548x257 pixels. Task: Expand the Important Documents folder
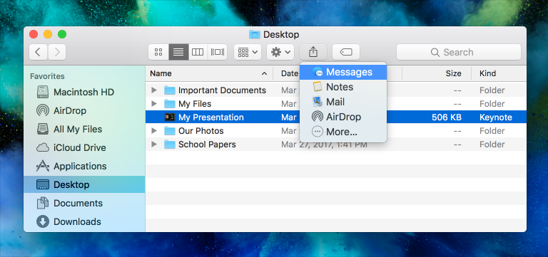[154, 90]
